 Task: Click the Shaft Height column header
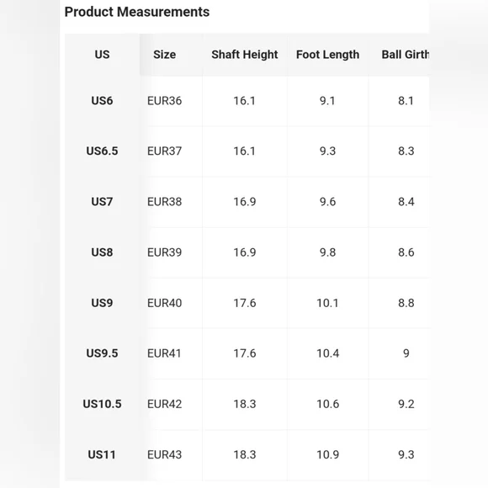[x=245, y=55]
